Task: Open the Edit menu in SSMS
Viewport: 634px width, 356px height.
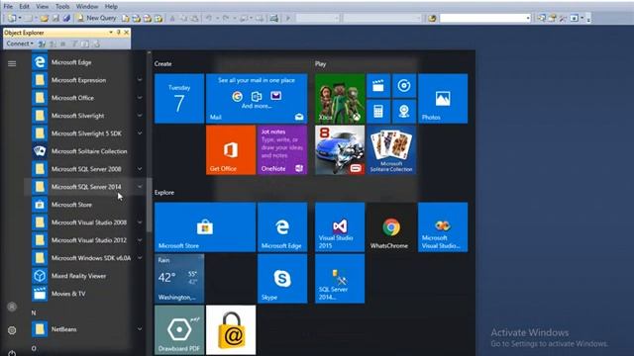Action: point(24,7)
